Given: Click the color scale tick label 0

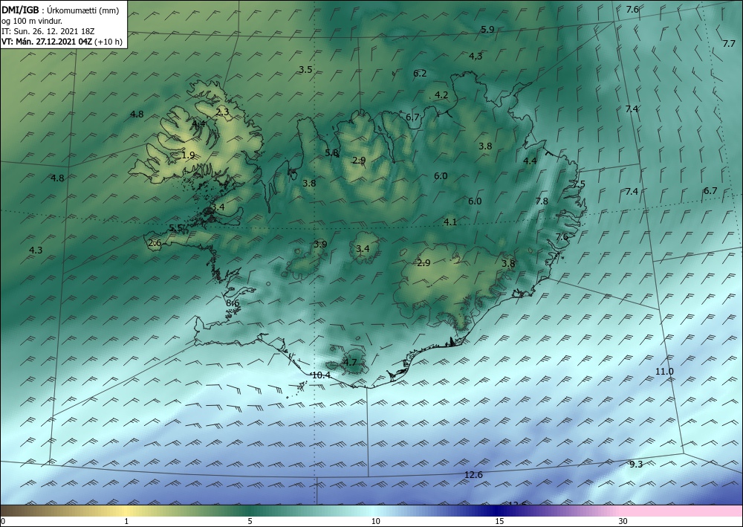Looking at the screenshot, I should tap(3, 521).
